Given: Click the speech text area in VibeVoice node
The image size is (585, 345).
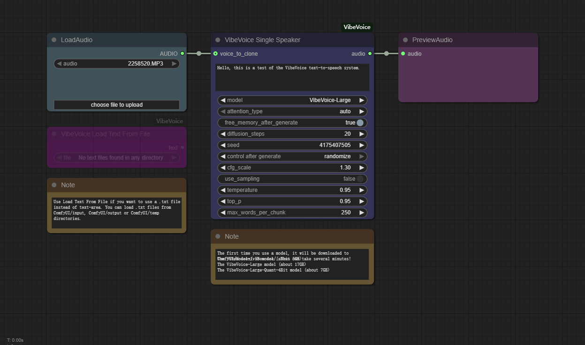Looking at the screenshot, I should coord(292,77).
